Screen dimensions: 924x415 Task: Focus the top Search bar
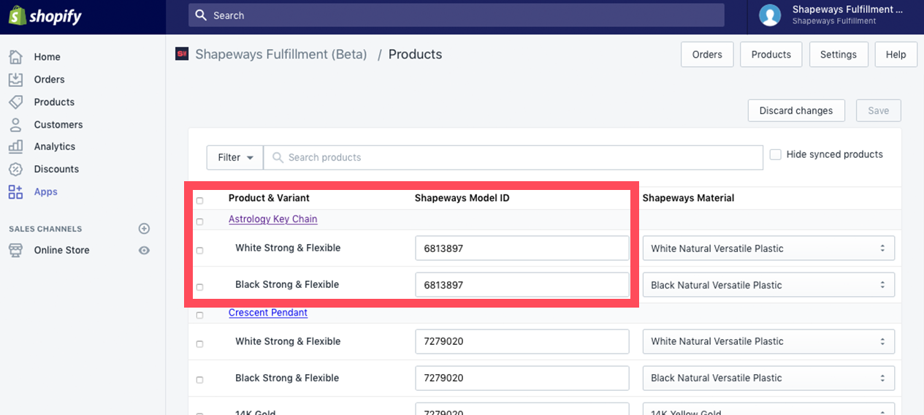[x=457, y=15]
